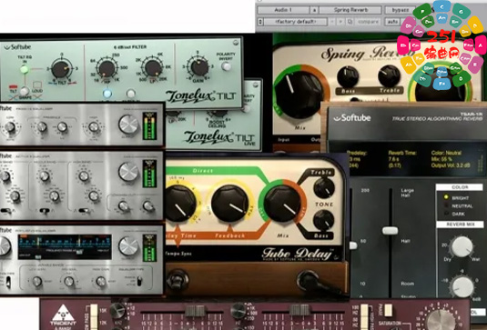Flip the Tempo Sync toggle switch on Tube Delay
This screenshot has height=330, width=487.
pyautogui.click(x=178, y=280)
